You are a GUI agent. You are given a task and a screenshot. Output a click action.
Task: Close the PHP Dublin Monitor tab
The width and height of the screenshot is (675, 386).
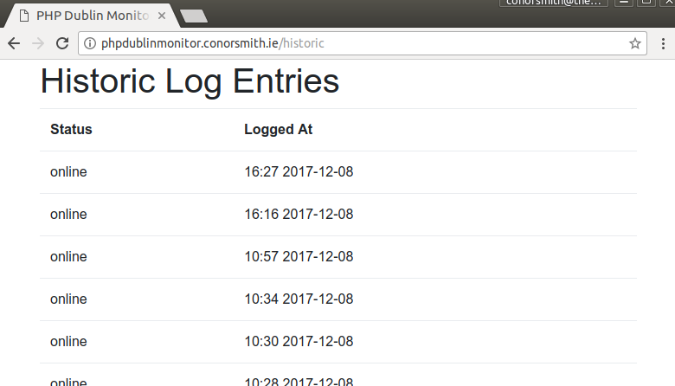click(x=162, y=16)
